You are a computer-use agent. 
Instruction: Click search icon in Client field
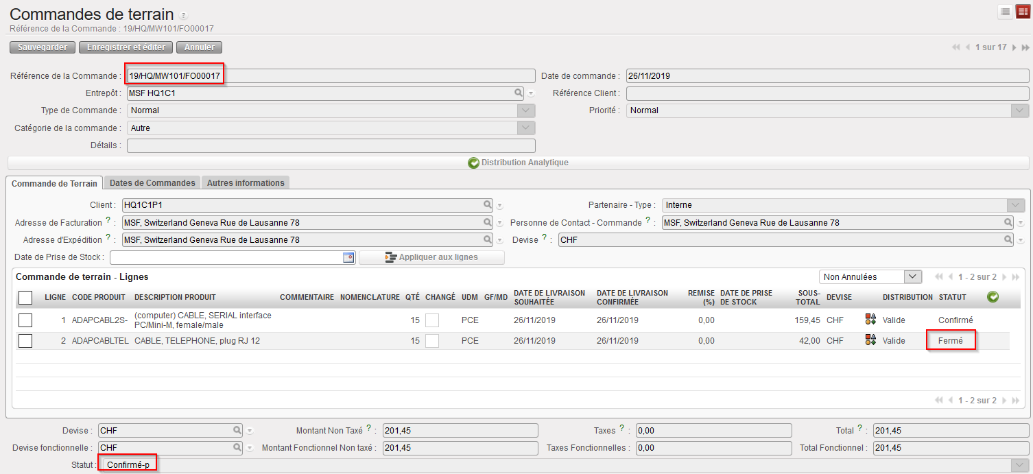point(487,205)
